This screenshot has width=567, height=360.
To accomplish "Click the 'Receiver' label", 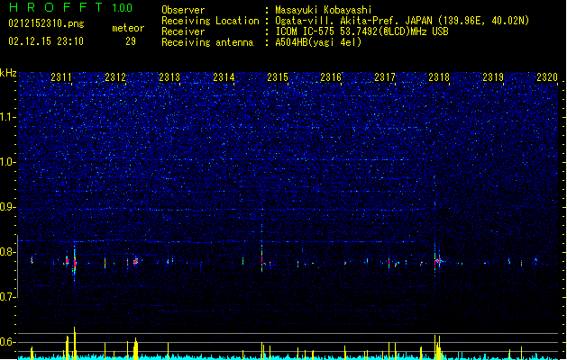I will (x=183, y=31).
